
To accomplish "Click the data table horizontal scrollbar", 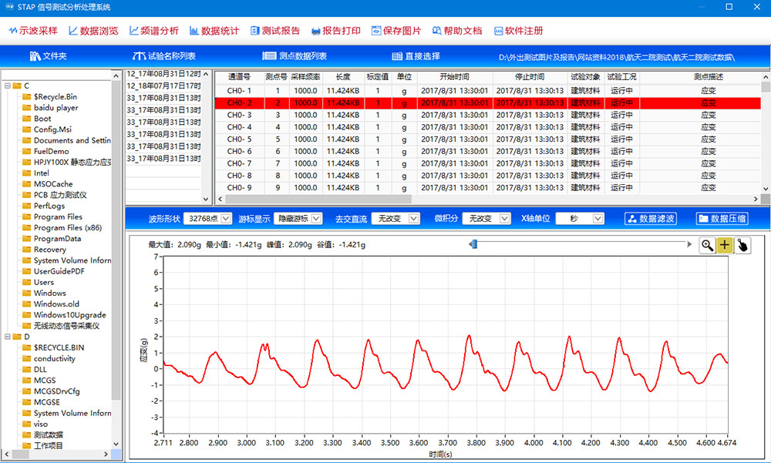I will click(318, 199).
